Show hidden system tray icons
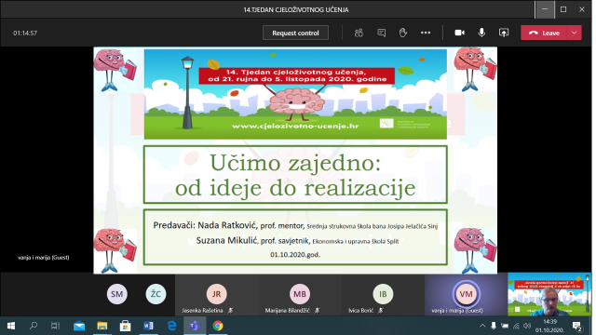The width and height of the screenshot is (596, 335). click(482, 326)
